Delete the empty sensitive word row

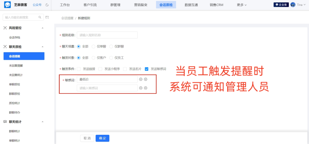[x=146, y=88]
